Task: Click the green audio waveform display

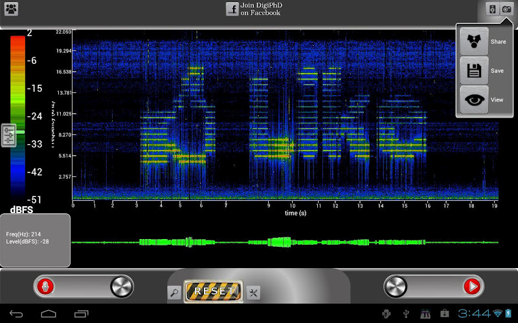Action: tap(285, 242)
